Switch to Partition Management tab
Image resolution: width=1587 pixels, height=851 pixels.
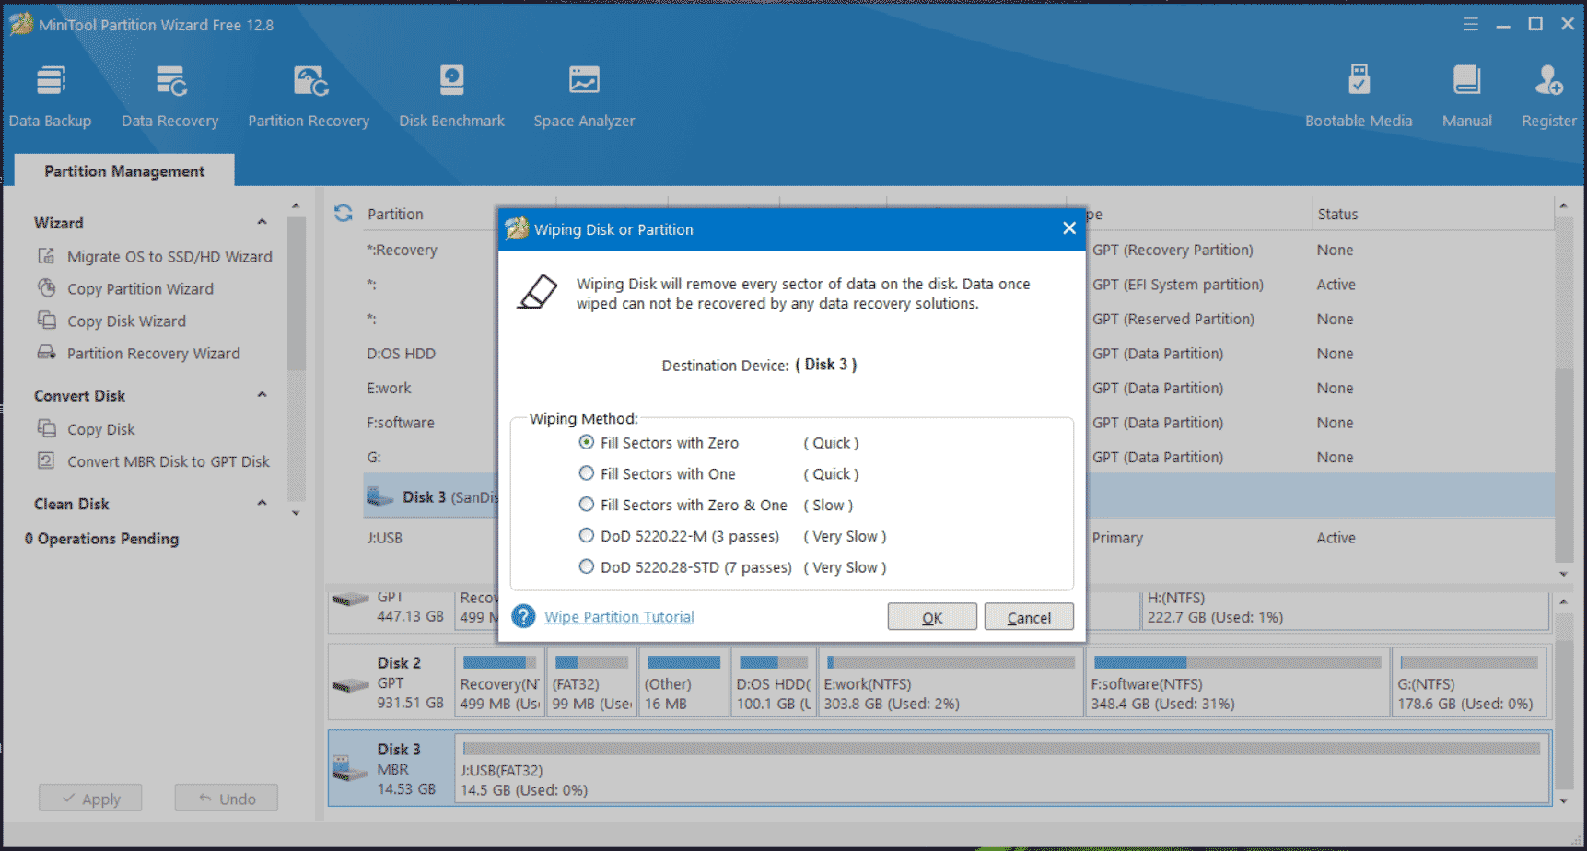click(x=124, y=170)
